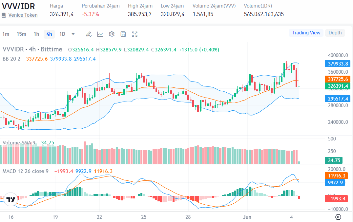Open the Venice Token link
Viewport: 353px width, 222px height.
pos(23,15)
